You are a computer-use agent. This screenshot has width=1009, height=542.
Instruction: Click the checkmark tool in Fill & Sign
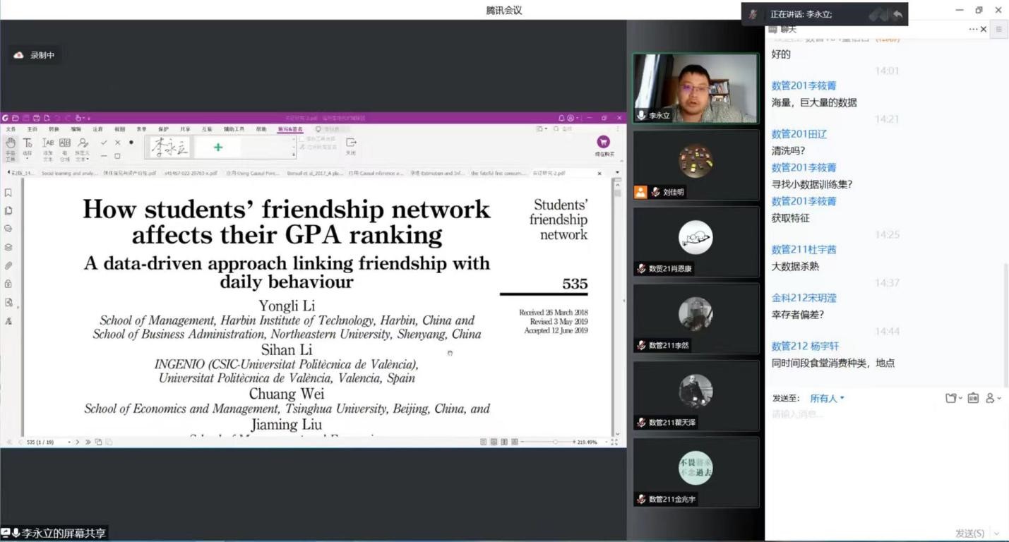pos(104,143)
